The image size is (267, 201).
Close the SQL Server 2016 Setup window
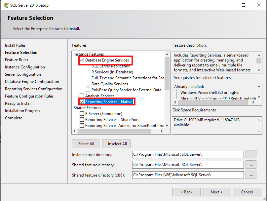click(x=259, y=5)
